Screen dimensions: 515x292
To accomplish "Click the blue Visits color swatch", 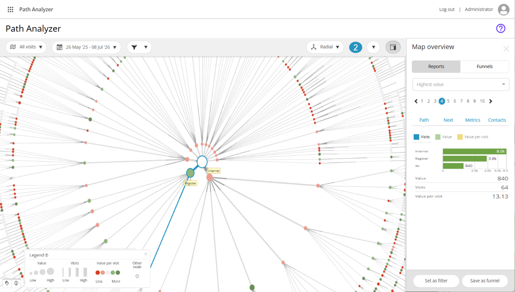I will click(416, 137).
